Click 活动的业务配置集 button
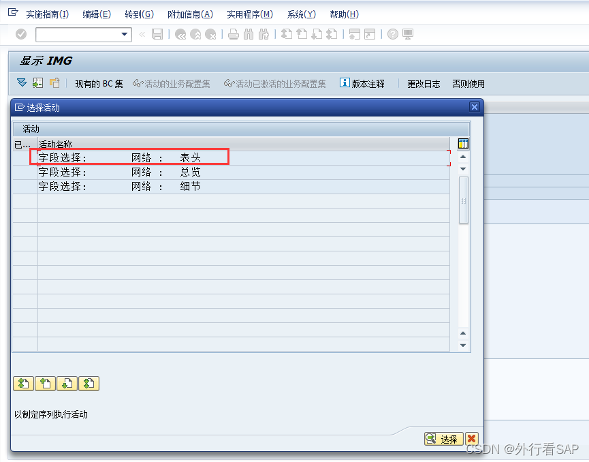The height and width of the screenshot is (462, 589). (172, 84)
